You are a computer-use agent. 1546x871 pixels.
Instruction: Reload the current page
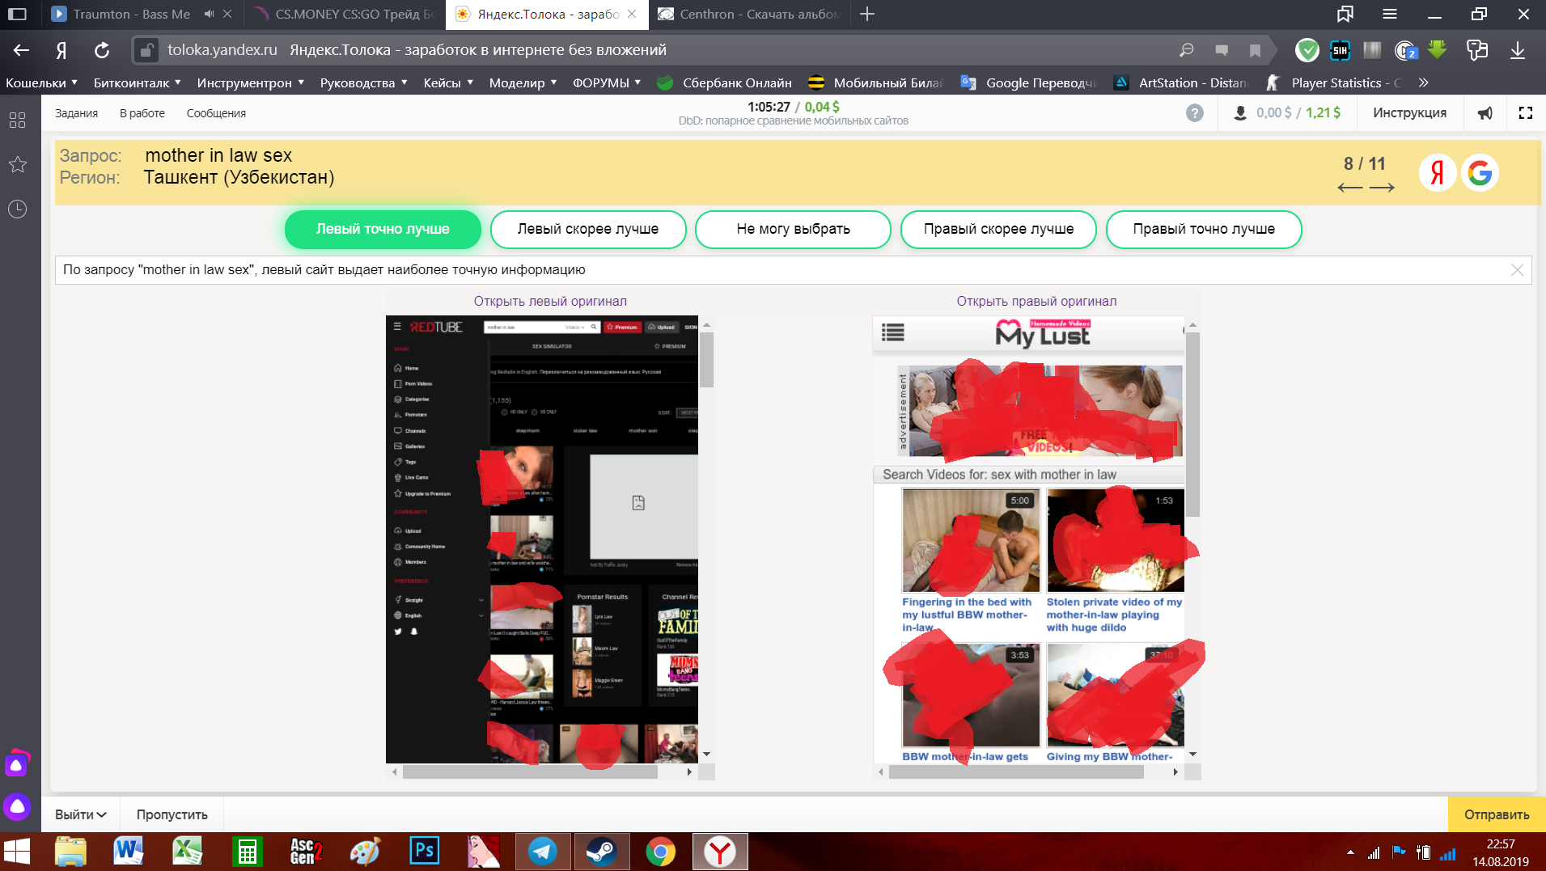tap(102, 50)
